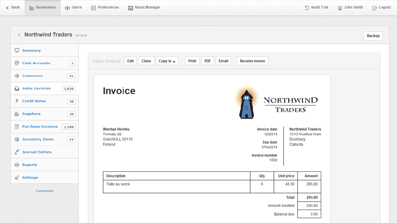The image size is (397, 223).
Task: Click the Purchase Invoices calendar icon
Action: (x=17, y=127)
